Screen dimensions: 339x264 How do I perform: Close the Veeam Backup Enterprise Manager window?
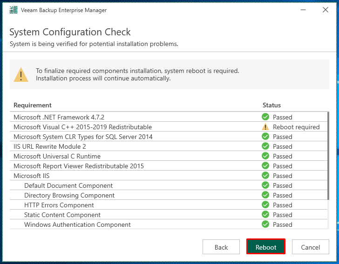point(325,10)
